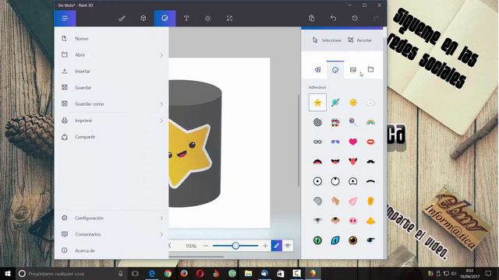Image resolution: width=499 pixels, height=280 pixels.
Task: Open Acerca de from the menu
Action: (x=111, y=250)
